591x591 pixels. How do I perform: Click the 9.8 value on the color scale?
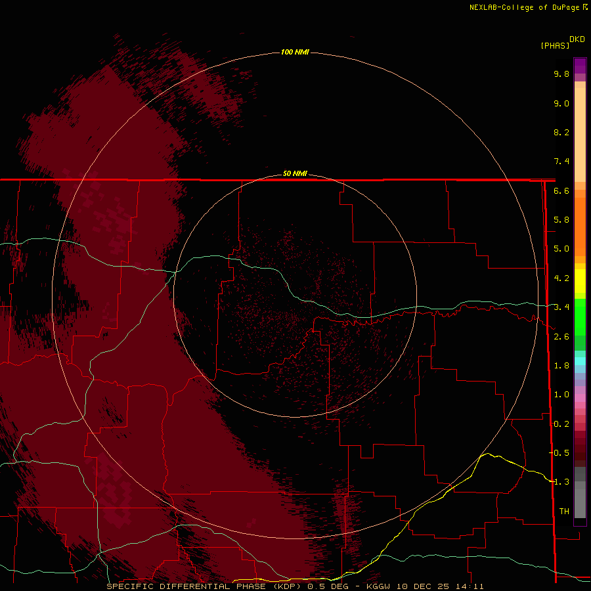[561, 74]
